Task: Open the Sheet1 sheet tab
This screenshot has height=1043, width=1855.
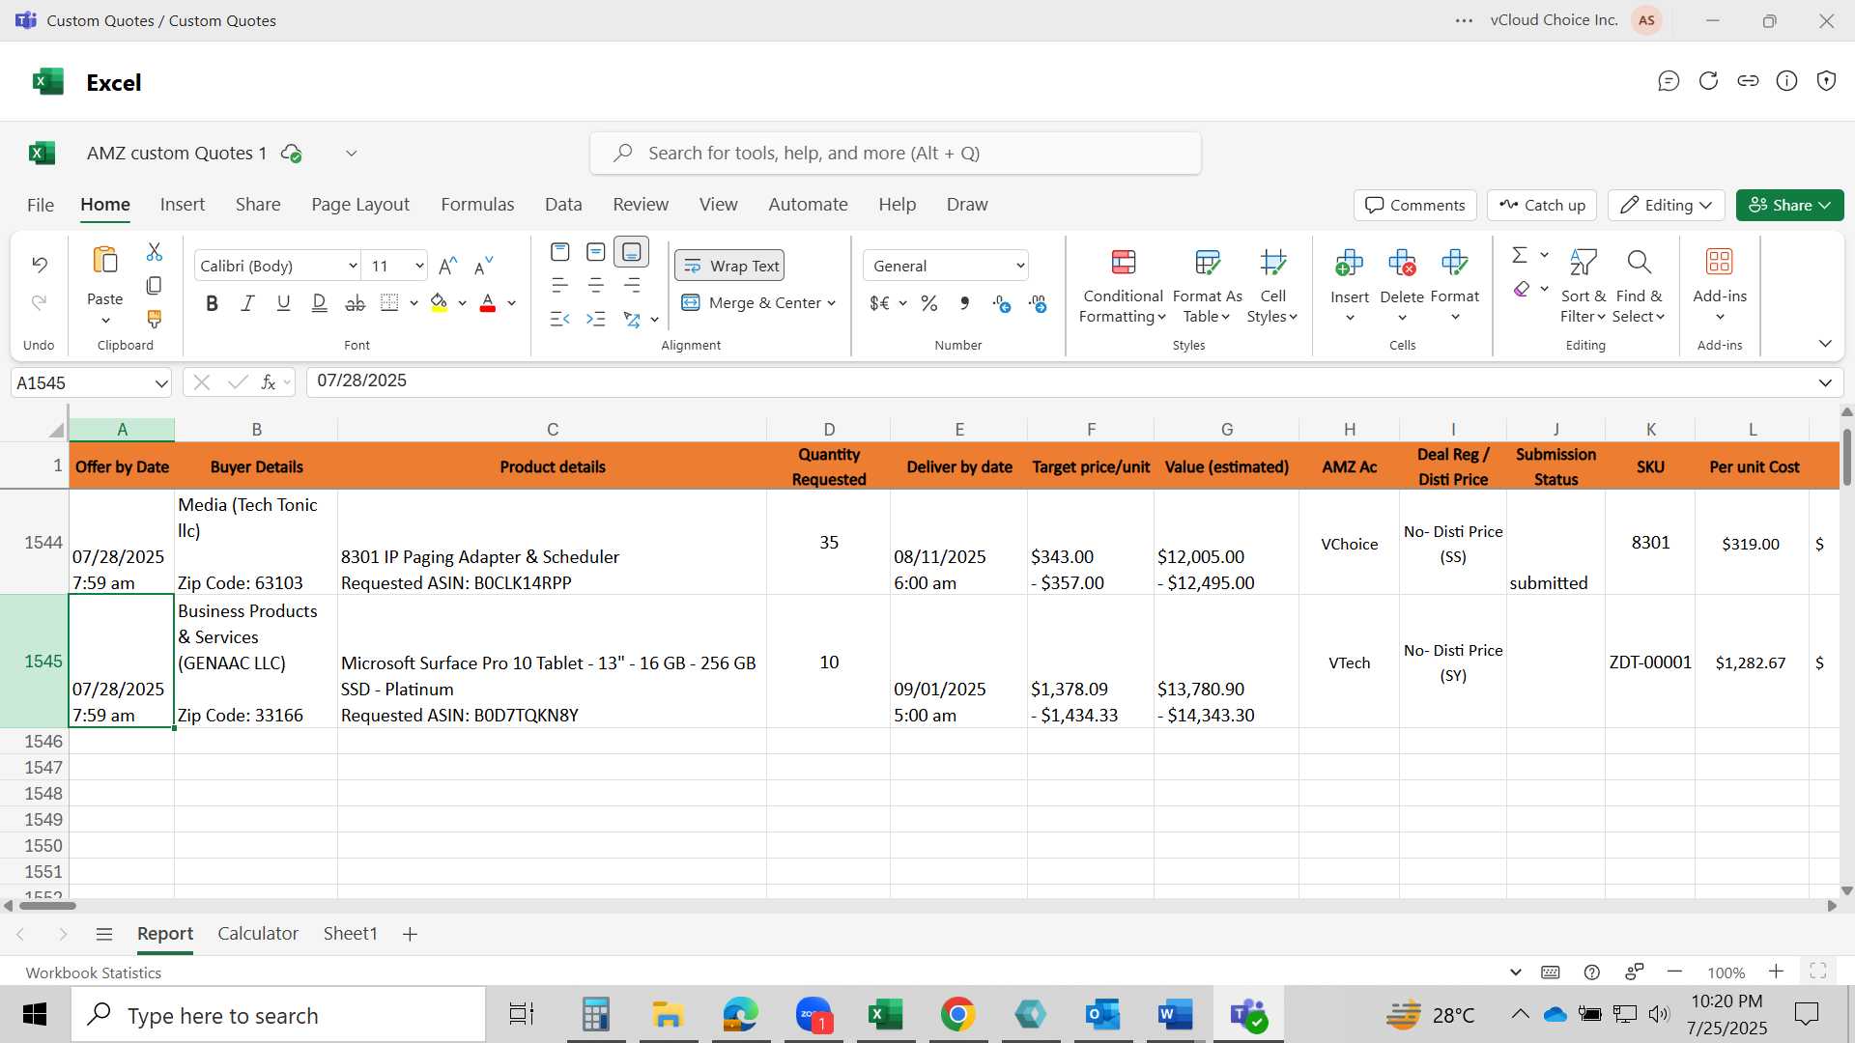Action: [350, 934]
